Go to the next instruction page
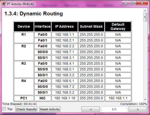The image size is (150, 115). 138,109
